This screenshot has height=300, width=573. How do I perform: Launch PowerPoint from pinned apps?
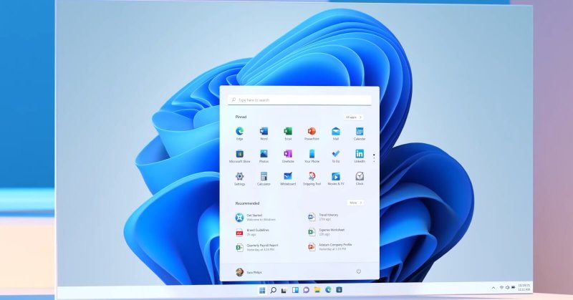tap(312, 133)
